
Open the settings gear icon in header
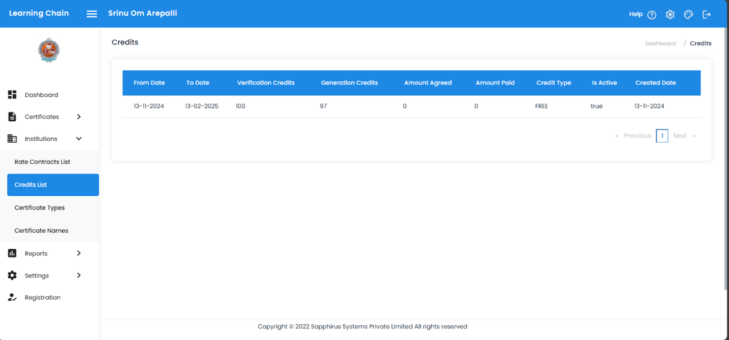[x=670, y=15]
